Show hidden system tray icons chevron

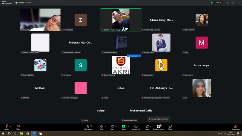click(x=219, y=133)
